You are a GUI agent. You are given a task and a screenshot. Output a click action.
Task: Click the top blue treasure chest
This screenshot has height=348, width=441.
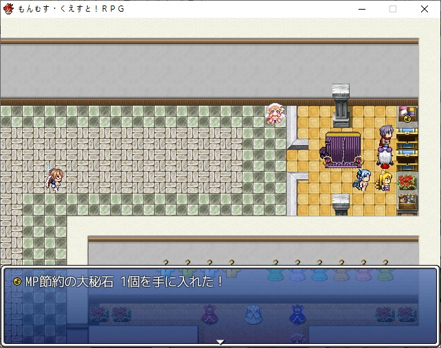(x=407, y=134)
